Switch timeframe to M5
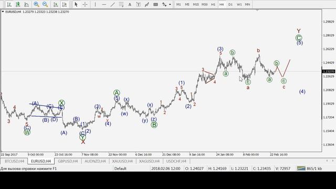 [x=187, y=4]
